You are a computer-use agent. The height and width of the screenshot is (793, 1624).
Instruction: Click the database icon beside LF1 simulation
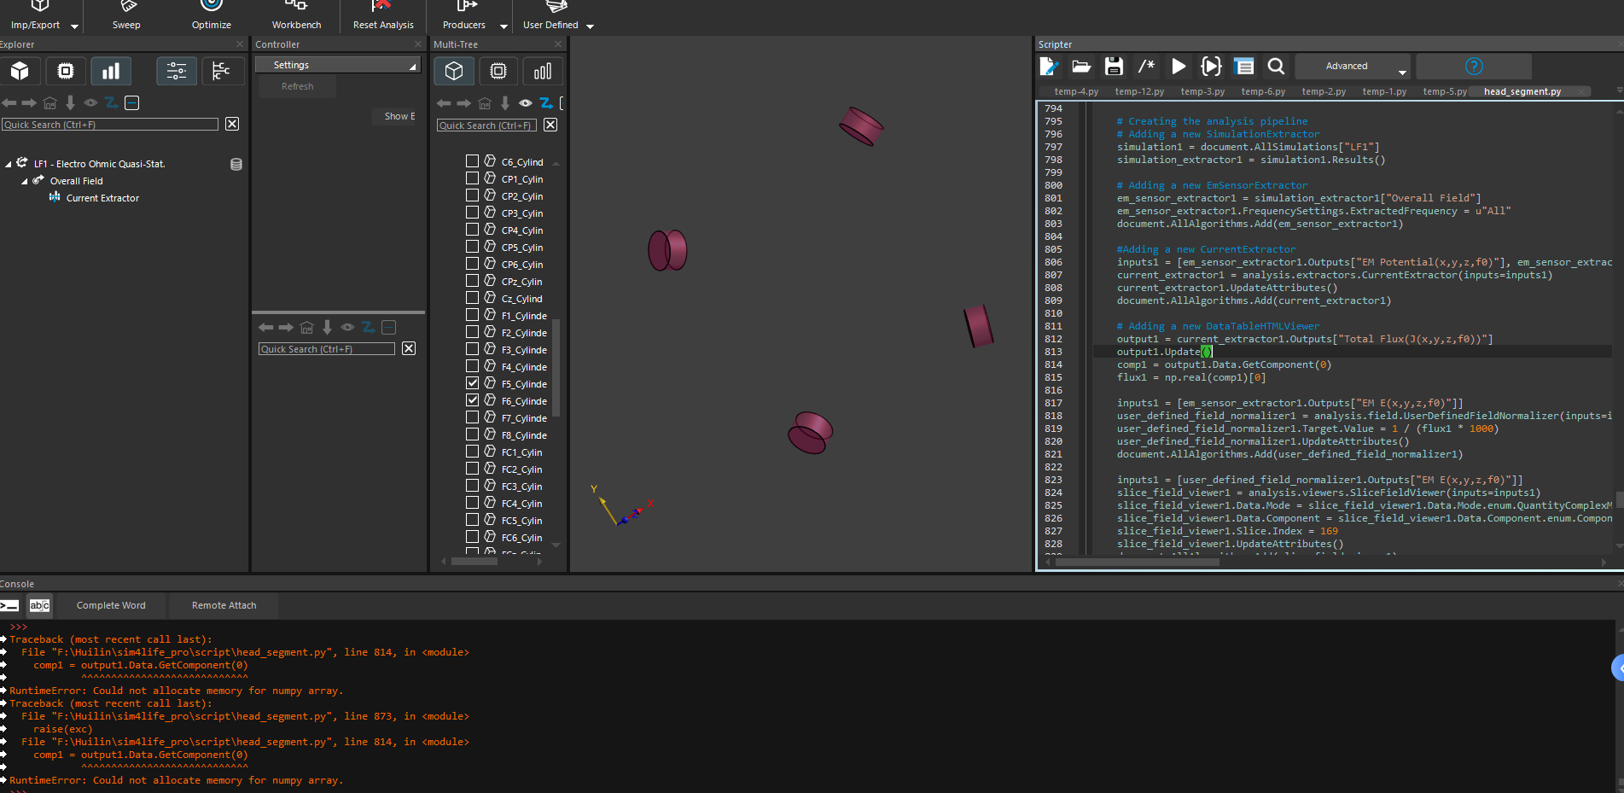pos(236,164)
